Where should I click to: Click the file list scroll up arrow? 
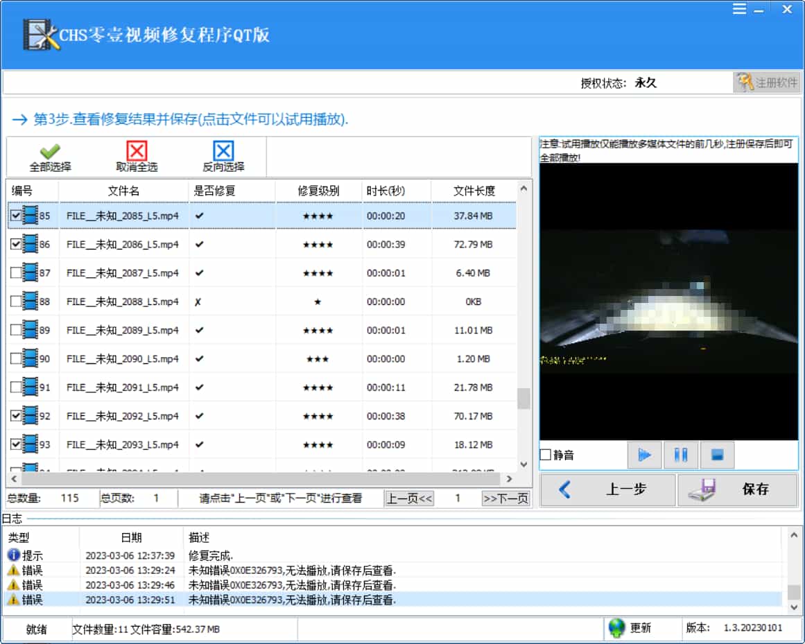coord(523,189)
